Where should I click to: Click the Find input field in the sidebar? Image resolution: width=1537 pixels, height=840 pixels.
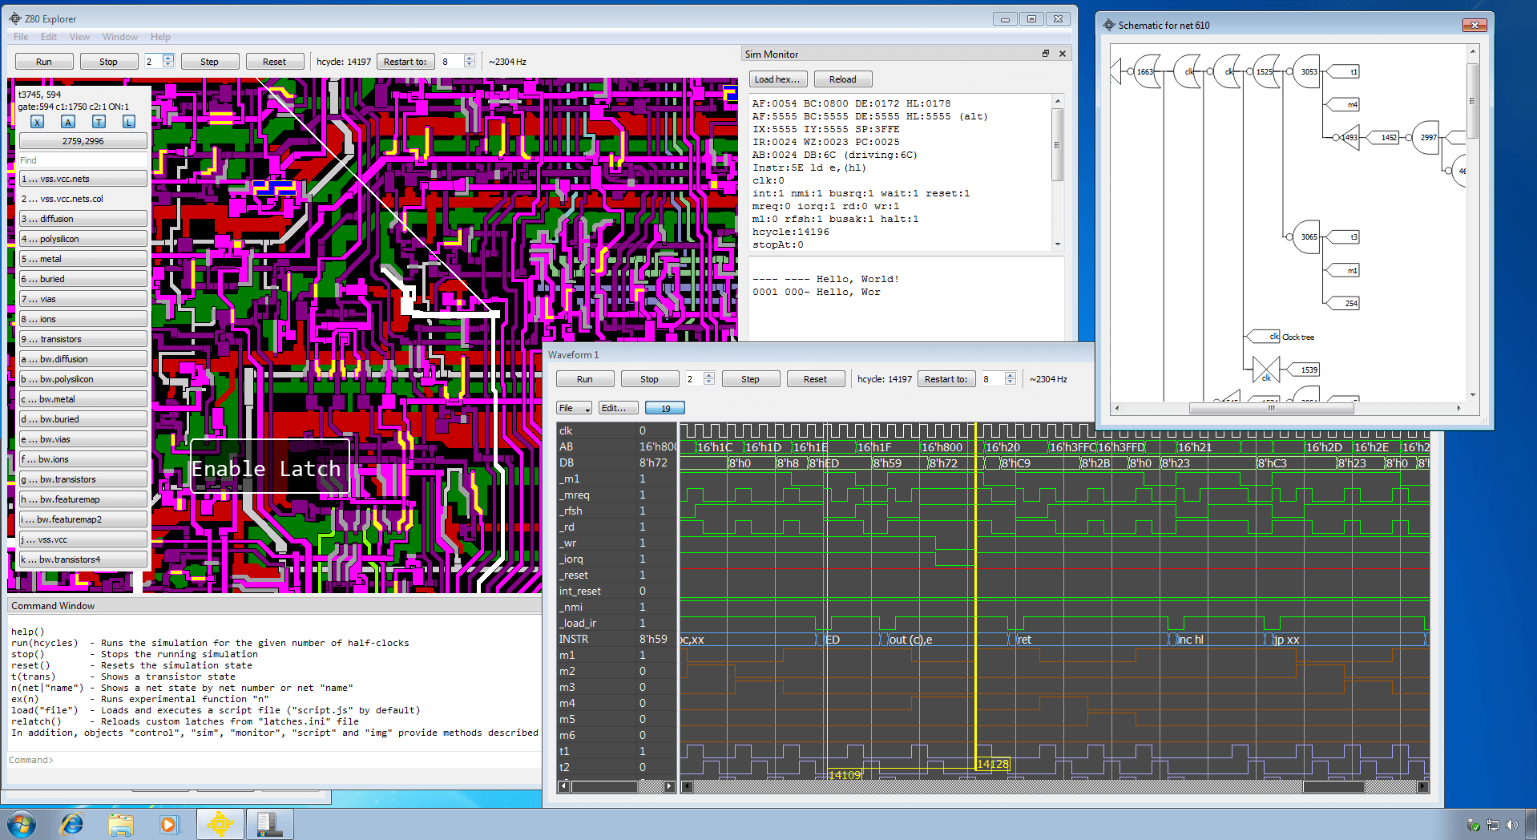pos(83,160)
